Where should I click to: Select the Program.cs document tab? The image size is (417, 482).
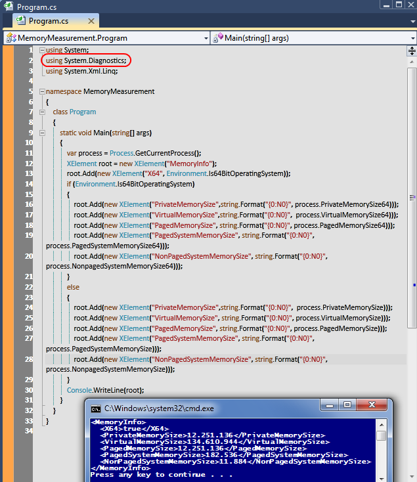48,21
